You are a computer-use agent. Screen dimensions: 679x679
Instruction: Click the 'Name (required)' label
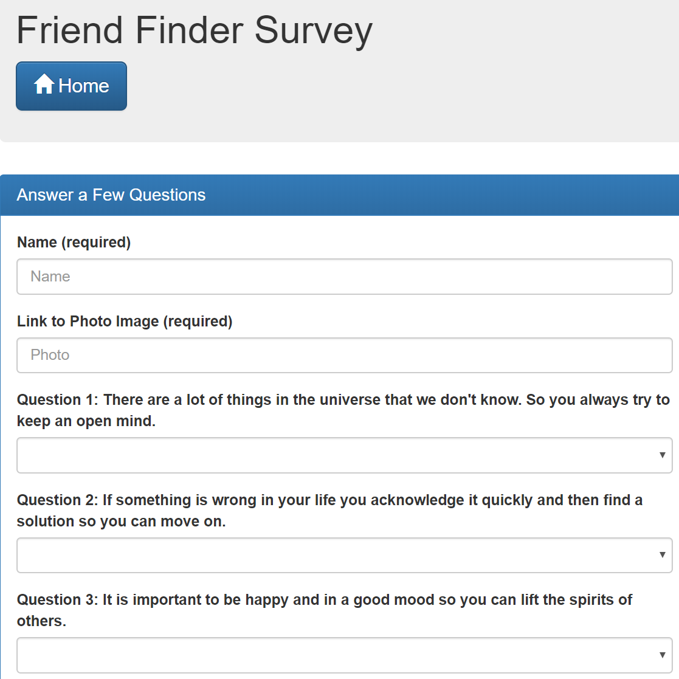[x=74, y=243]
